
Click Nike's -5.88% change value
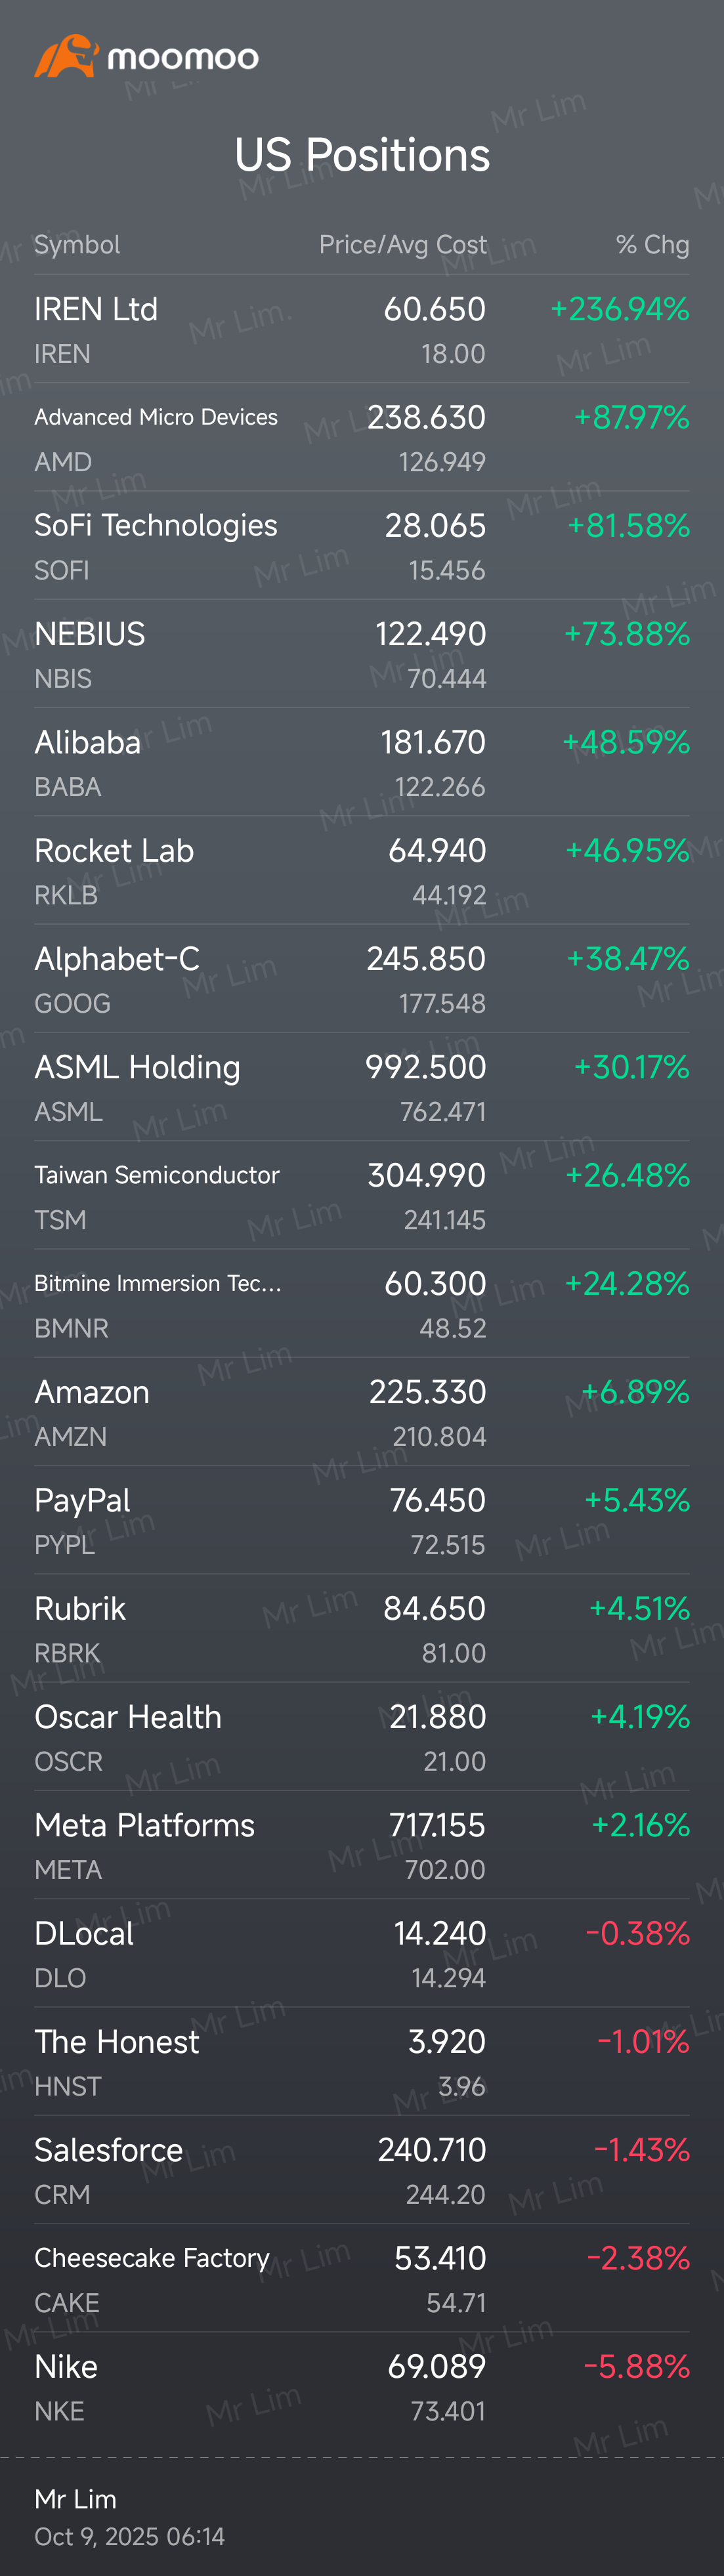[x=636, y=2367]
